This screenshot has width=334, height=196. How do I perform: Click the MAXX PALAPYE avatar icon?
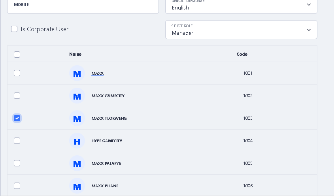tap(77, 164)
